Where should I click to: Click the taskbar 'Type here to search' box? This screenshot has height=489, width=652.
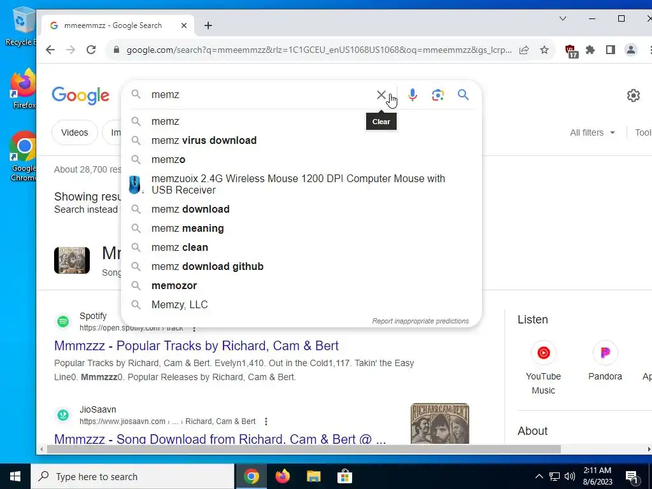point(132,476)
